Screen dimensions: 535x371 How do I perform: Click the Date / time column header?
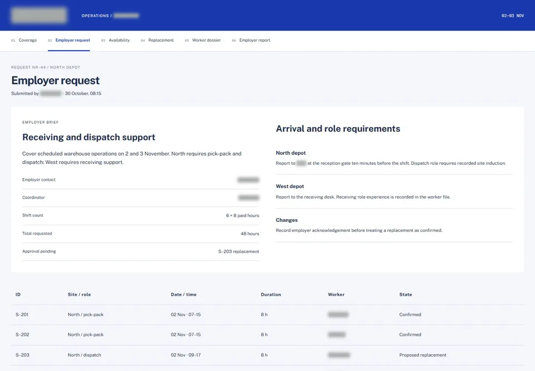(x=183, y=294)
